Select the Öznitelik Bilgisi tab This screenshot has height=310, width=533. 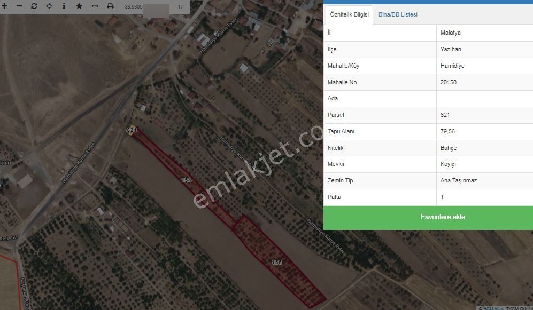click(x=350, y=15)
